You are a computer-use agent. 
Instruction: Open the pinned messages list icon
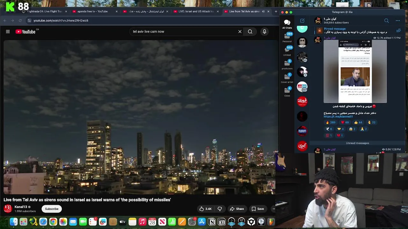pos(398,31)
